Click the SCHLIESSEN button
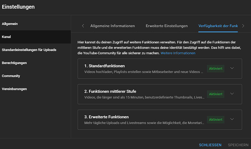The width and height of the screenshot is (251, 149). pyautogui.click(x=210, y=145)
